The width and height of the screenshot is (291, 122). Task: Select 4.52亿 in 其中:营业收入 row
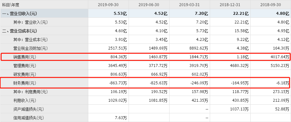pyautogui.click(x=162, y=23)
